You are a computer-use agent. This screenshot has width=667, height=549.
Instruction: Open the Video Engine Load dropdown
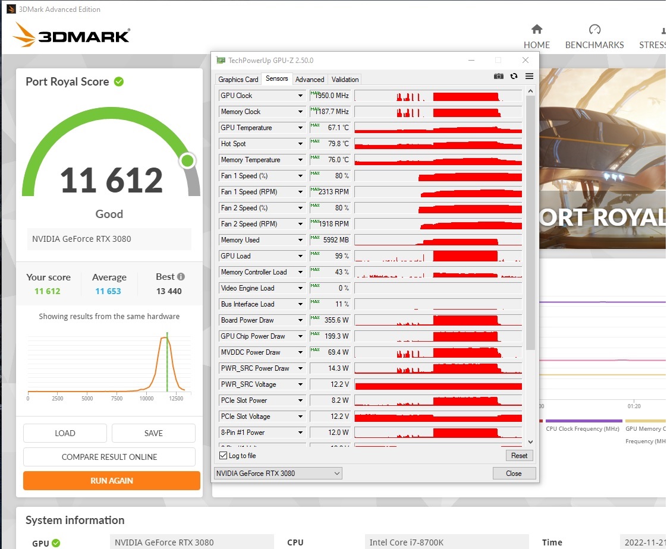tap(300, 288)
